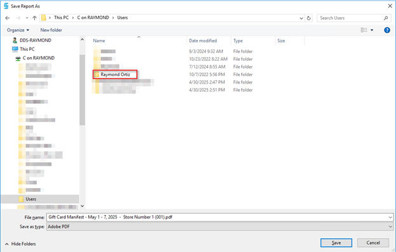Open the Organize menu
This screenshot has width=396, height=252.
(x=18, y=30)
